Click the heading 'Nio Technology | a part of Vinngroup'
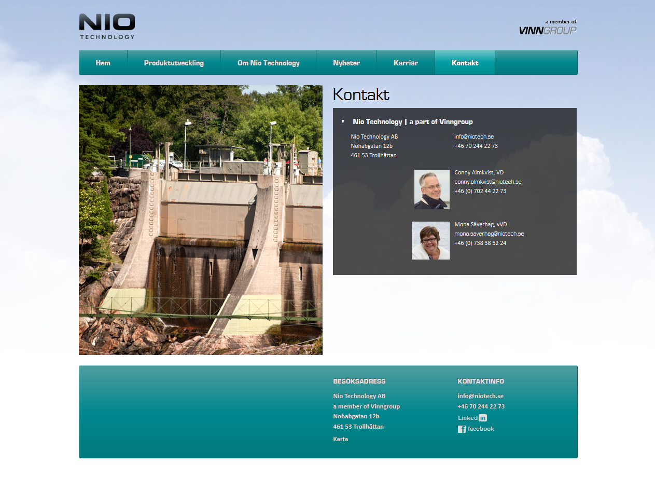Viewport: 655px width, 491px height. click(413, 121)
